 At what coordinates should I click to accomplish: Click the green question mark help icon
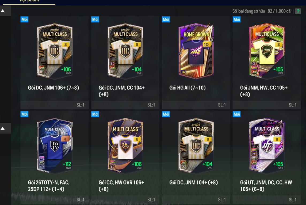(x=298, y=11)
